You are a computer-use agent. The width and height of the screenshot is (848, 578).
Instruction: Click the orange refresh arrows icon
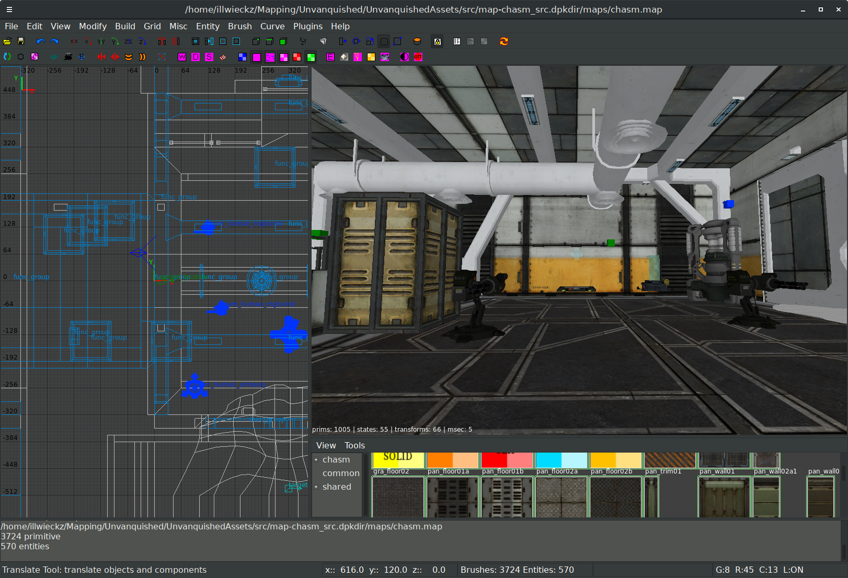(x=504, y=41)
